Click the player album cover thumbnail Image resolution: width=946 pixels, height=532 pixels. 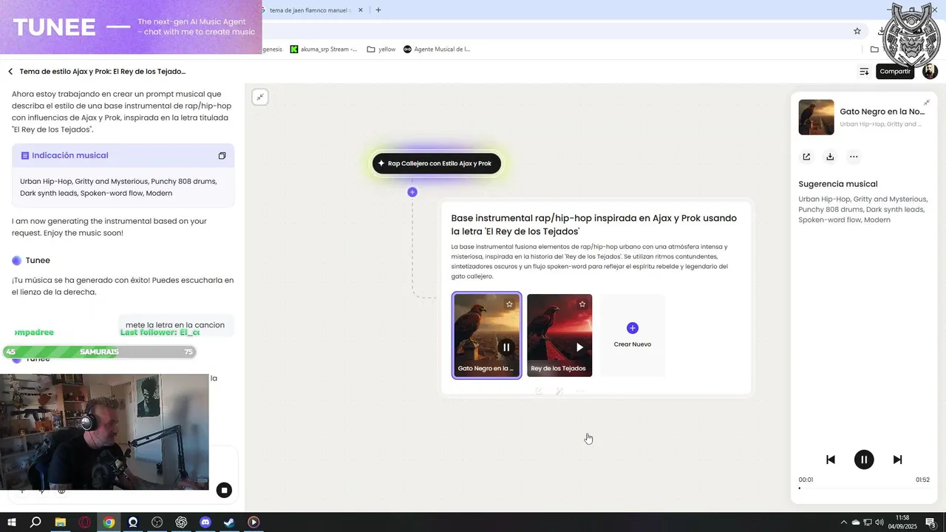[816, 117]
